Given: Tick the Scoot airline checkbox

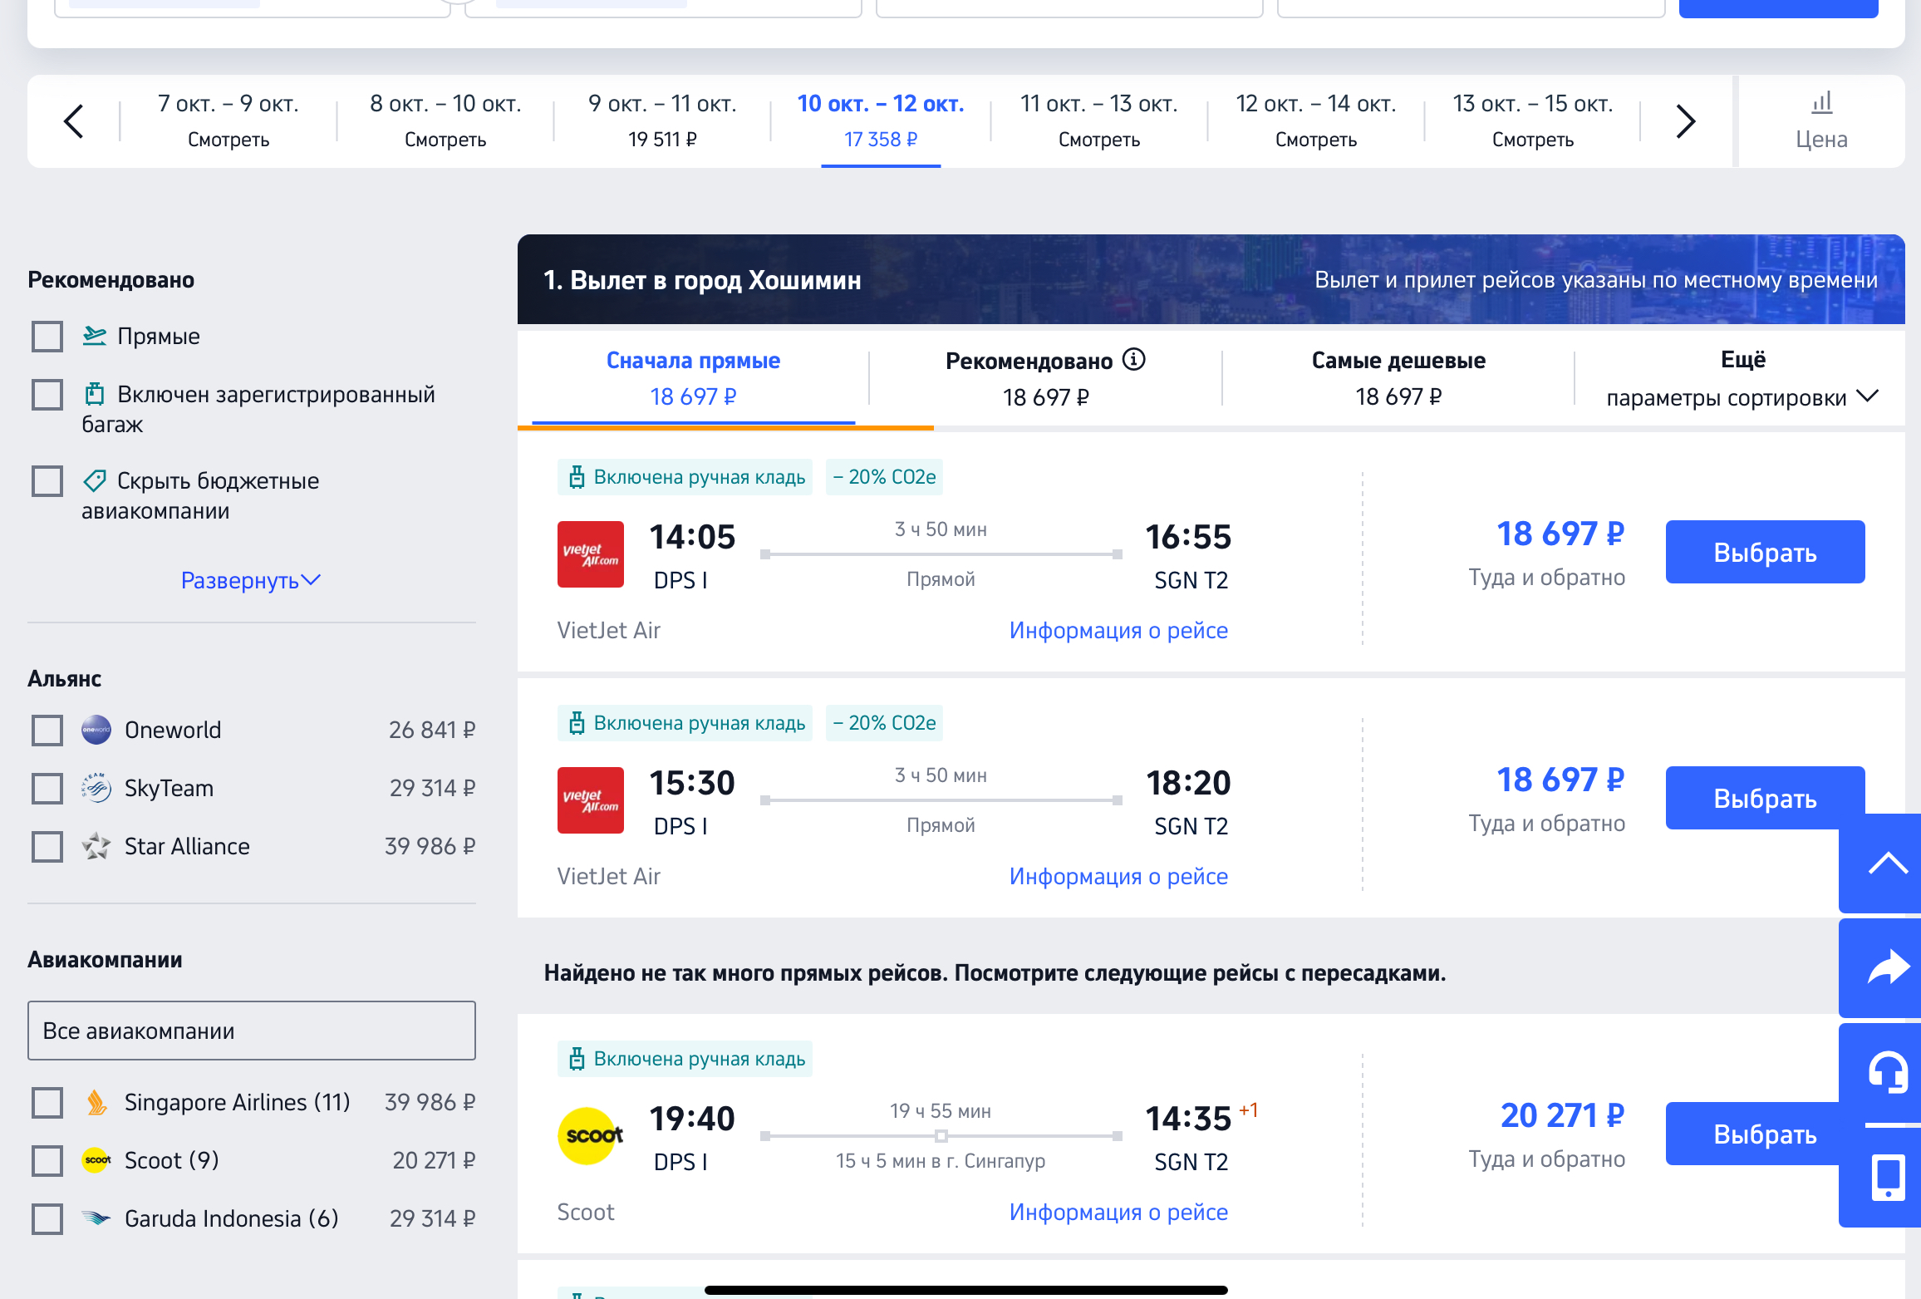Looking at the screenshot, I should click(x=47, y=1161).
